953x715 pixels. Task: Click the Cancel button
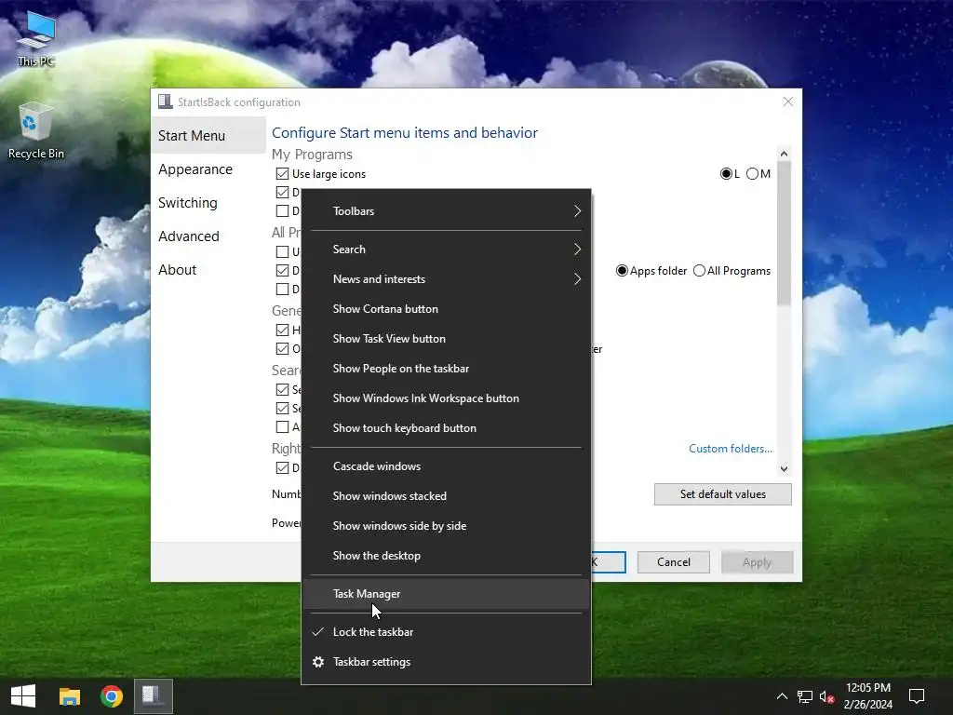click(674, 562)
